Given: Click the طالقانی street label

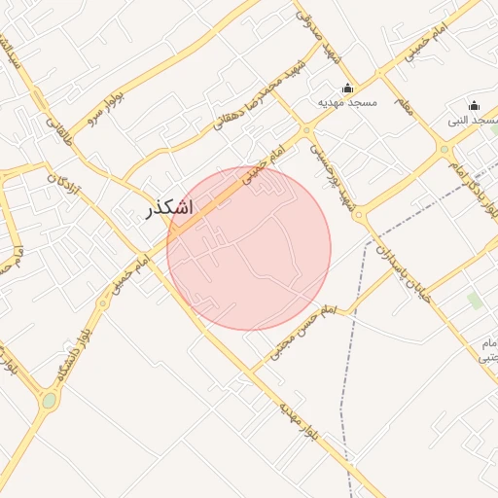Looking at the screenshot, I should 59,131.
